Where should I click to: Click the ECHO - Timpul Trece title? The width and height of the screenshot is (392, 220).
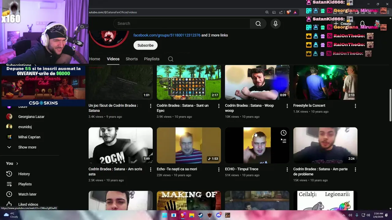point(242,169)
